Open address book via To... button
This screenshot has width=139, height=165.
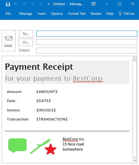[26, 34]
